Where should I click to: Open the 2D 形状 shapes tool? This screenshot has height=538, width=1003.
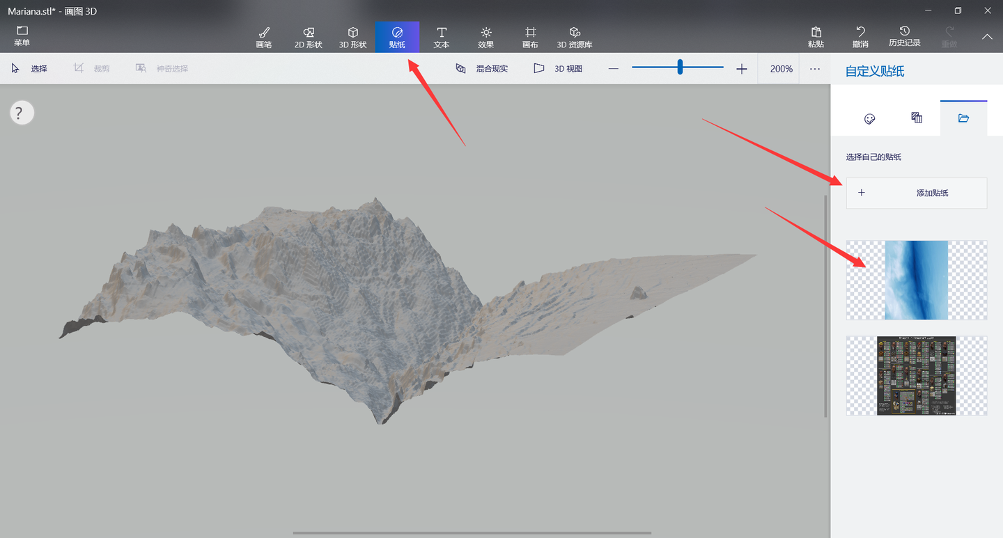(x=309, y=37)
